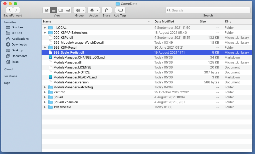Select the SquadExpansion folder name
Image resolution: width=255 pixels, height=154 pixels.
click(x=66, y=102)
